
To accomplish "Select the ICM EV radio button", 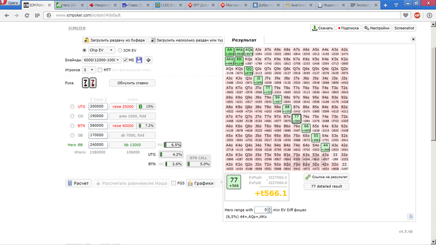I will click(120, 50).
